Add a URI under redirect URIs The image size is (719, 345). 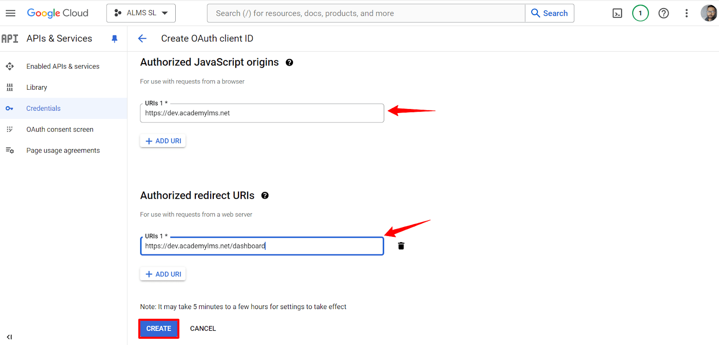pos(163,274)
